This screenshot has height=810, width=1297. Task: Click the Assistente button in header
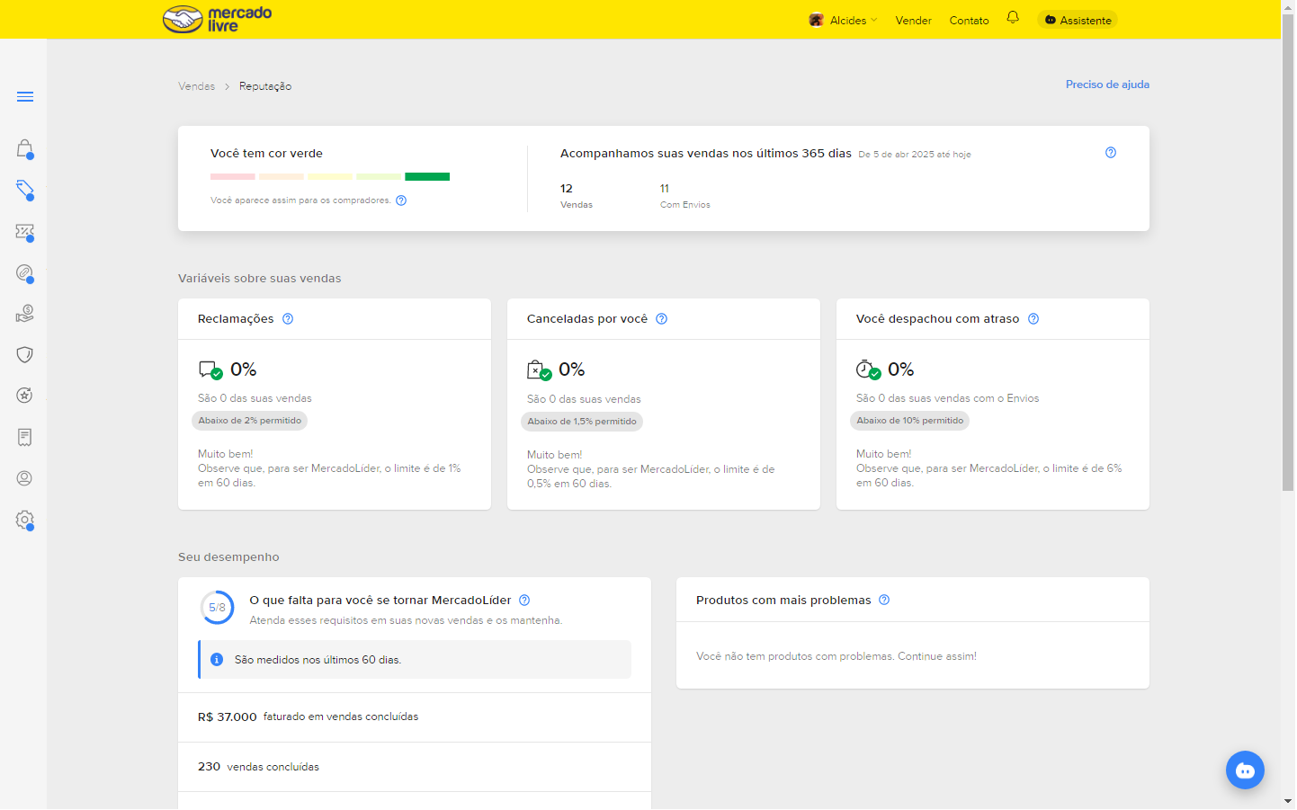(x=1078, y=20)
